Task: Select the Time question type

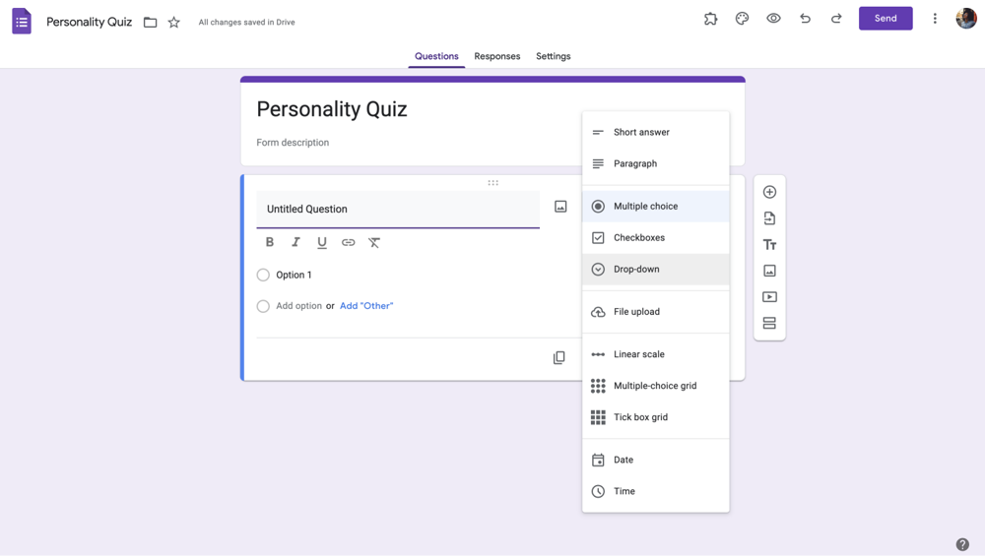Action: pos(656,491)
